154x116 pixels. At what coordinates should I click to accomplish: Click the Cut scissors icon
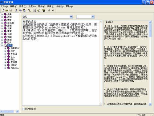pos(16,10)
